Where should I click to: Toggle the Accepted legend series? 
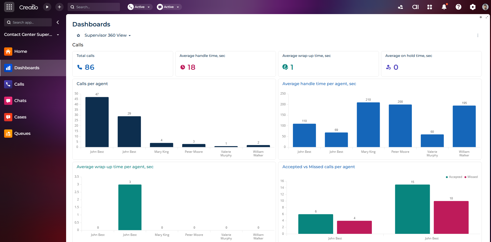click(x=454, y=177)
